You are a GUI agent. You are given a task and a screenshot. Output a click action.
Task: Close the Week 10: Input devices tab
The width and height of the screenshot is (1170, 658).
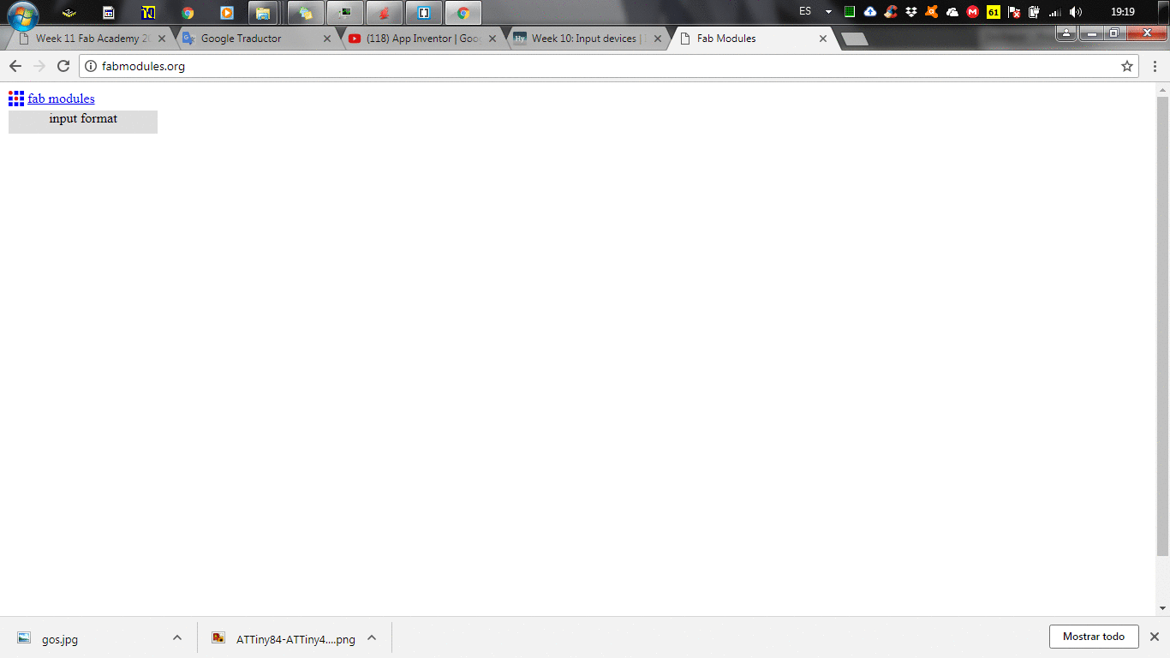(658, 39)
